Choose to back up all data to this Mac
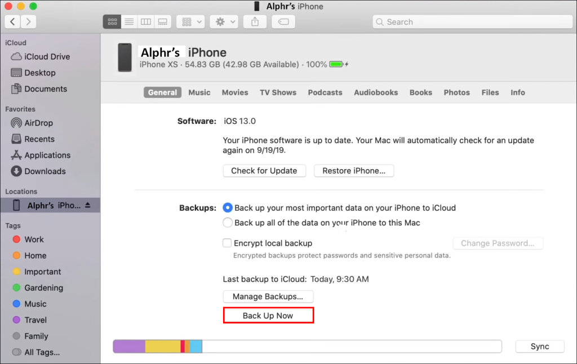 click(x=228, y=223)
